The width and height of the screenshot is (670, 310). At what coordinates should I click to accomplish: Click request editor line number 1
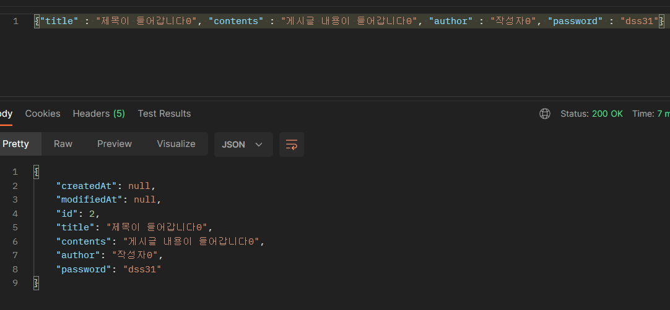pos(15,21)
